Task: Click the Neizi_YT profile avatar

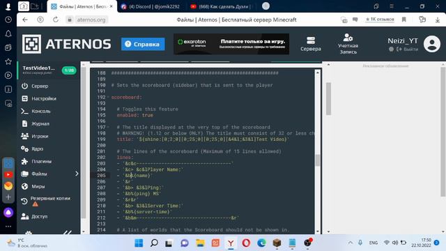Action: [x=432, y=44]
